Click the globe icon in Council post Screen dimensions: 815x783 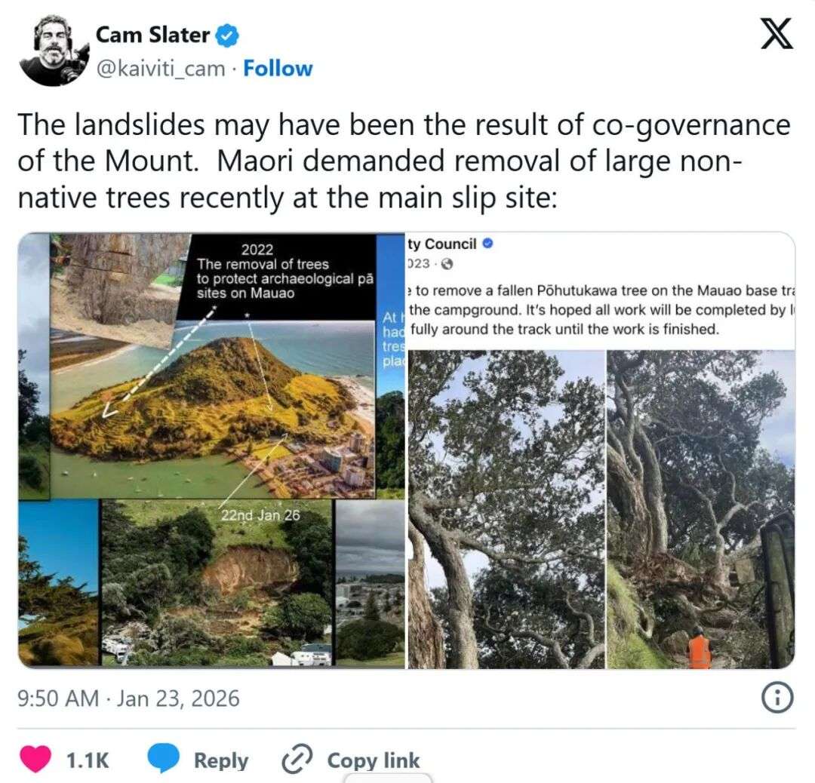click(447, 264)
